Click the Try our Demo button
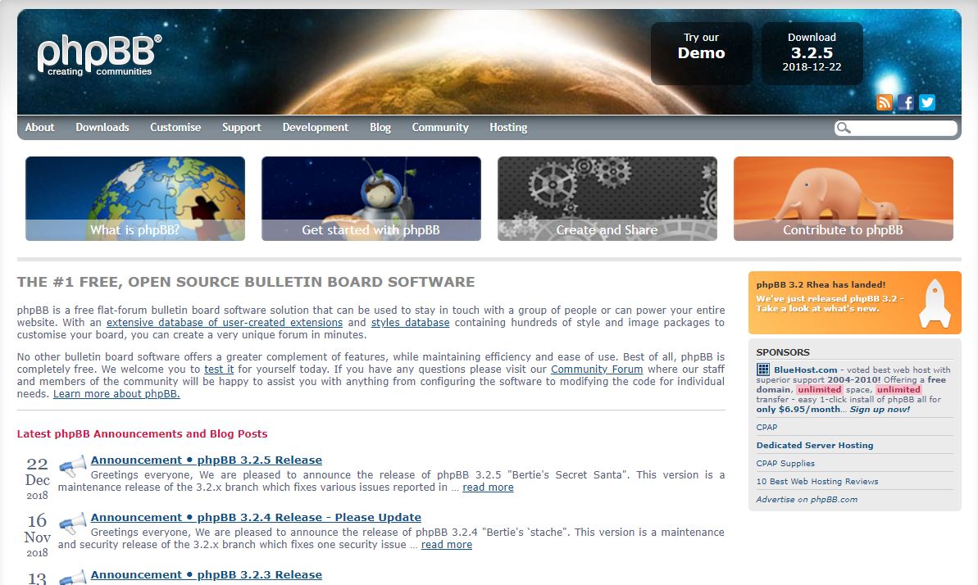978x585 pixels. 701,53
